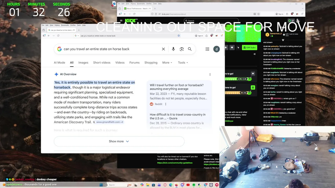Image resolution: width=335 pixels, height=188 pixels.
Task: Reload the Kick page in the back window
Action: pyautogui.click(x=134, y=14)
